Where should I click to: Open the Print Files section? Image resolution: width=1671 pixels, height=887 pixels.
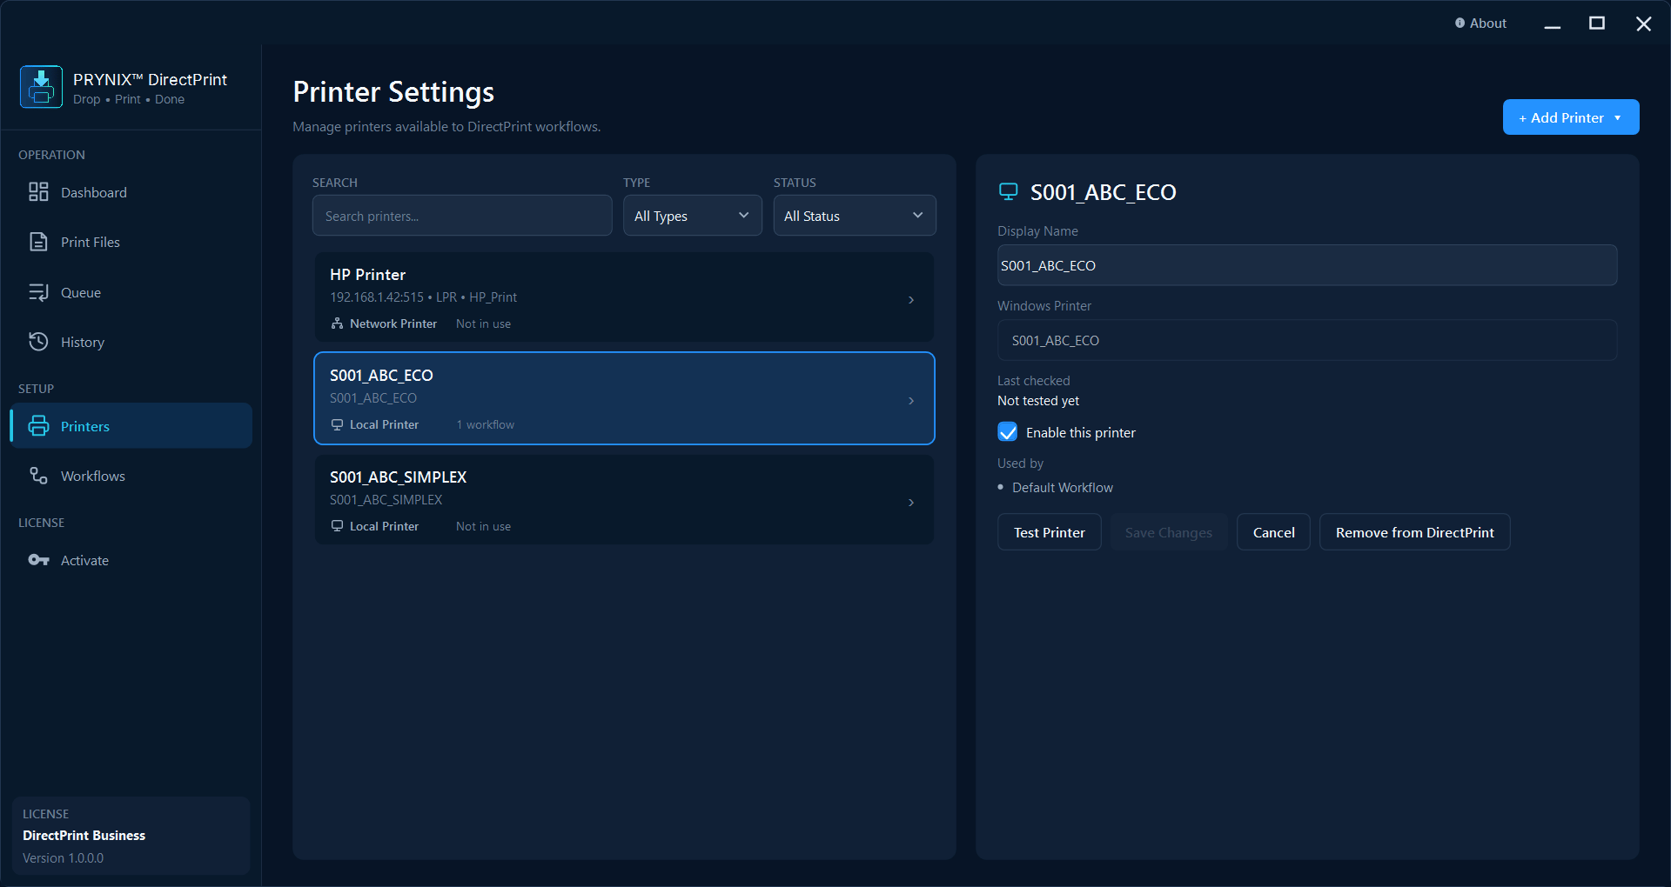[131, 242]
